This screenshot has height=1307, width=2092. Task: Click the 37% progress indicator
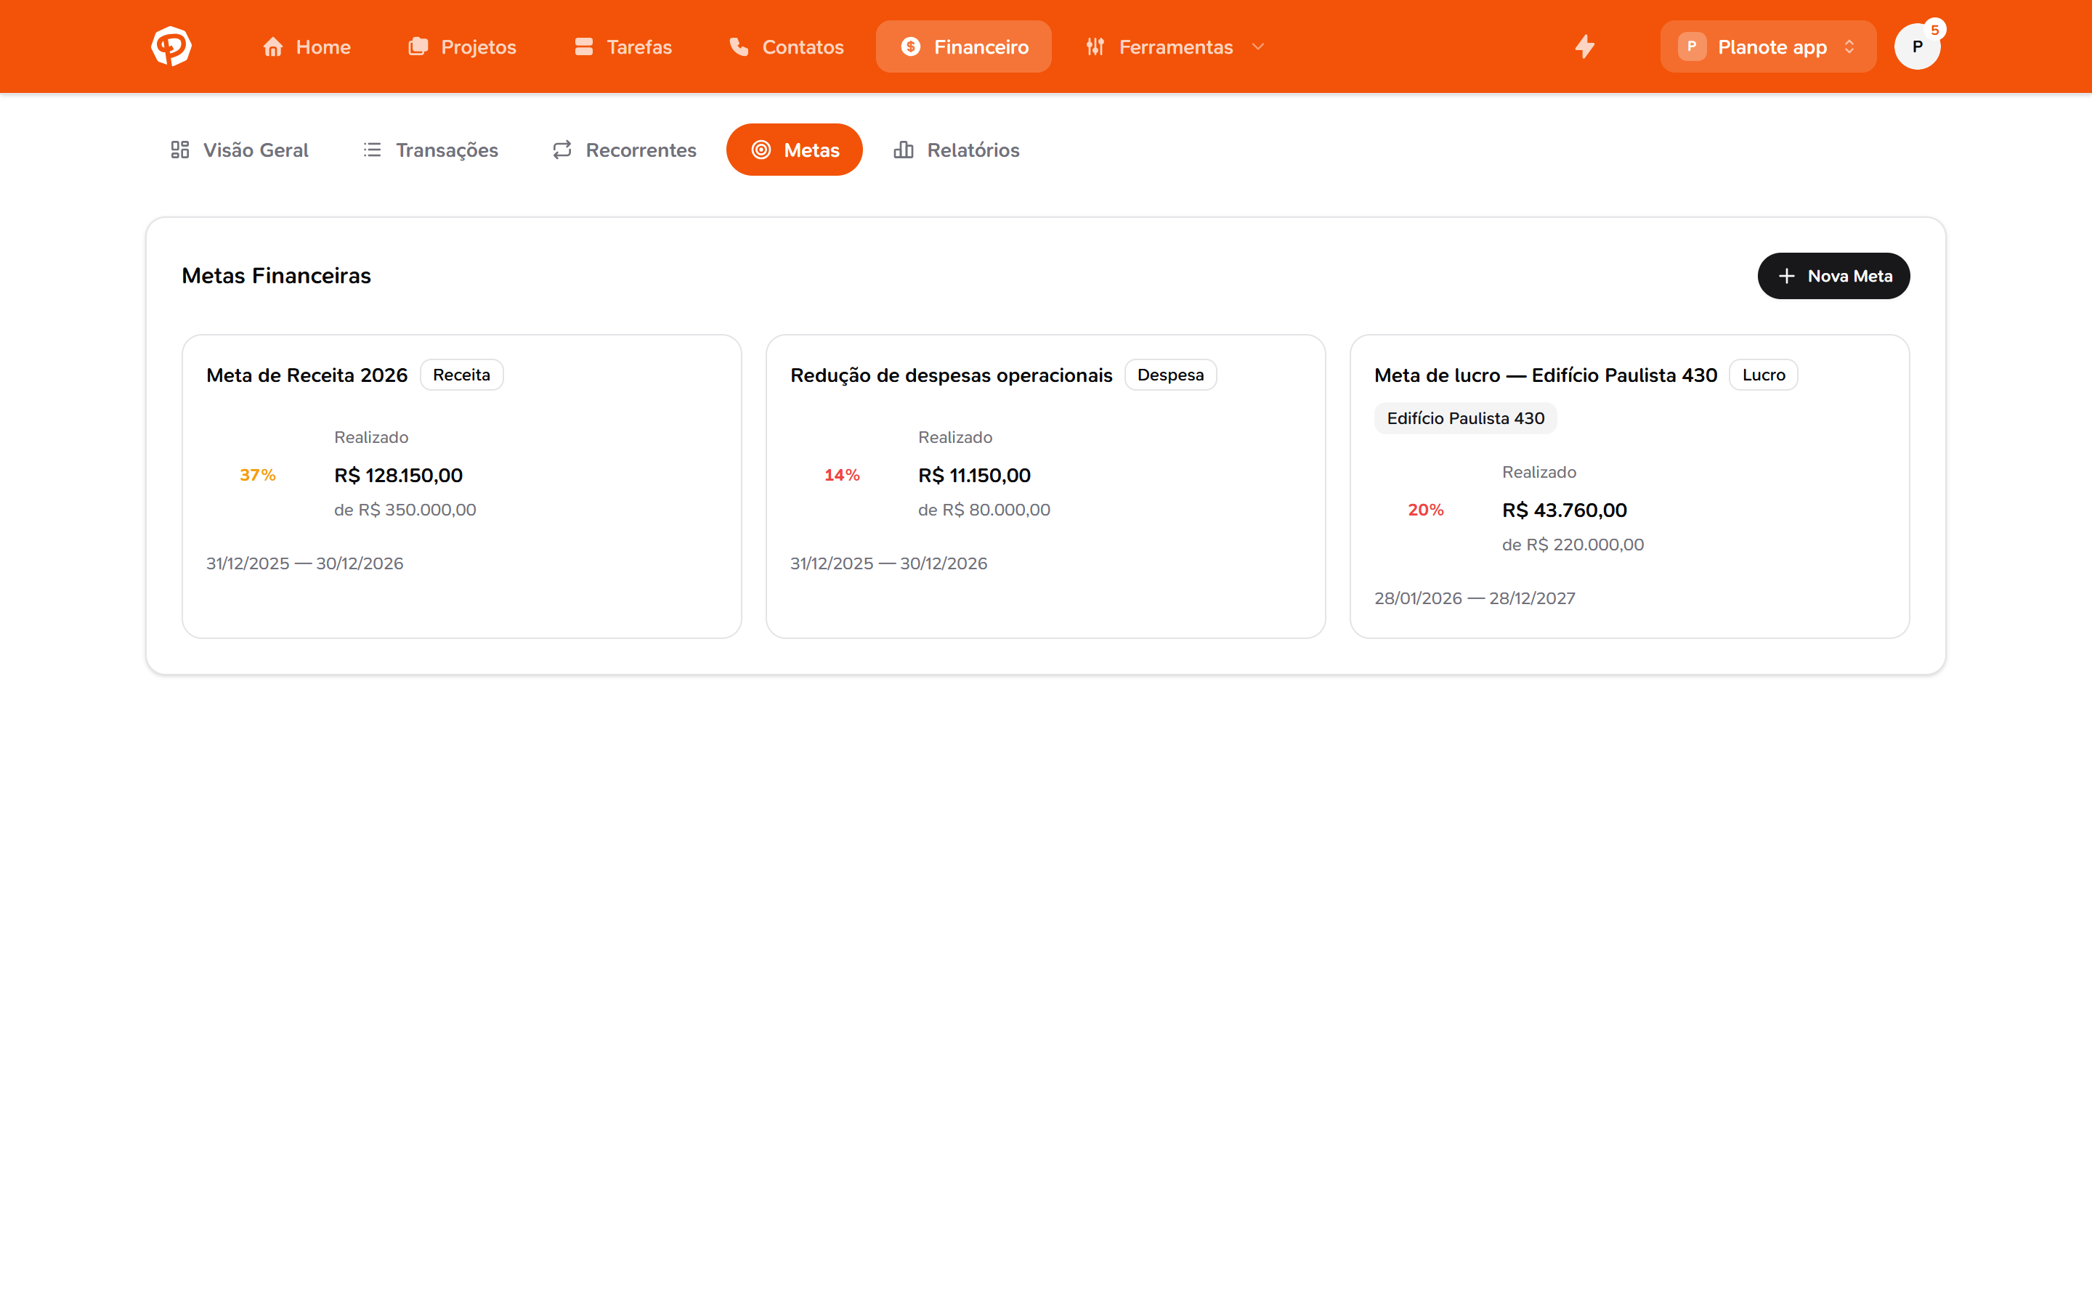(x=258, y=475)
